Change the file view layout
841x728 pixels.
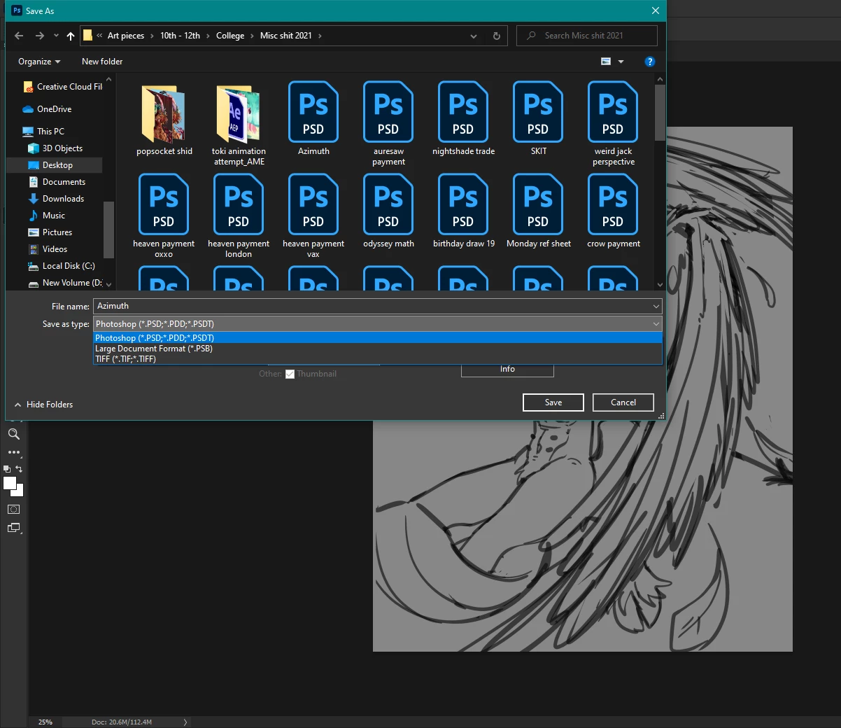606,62
